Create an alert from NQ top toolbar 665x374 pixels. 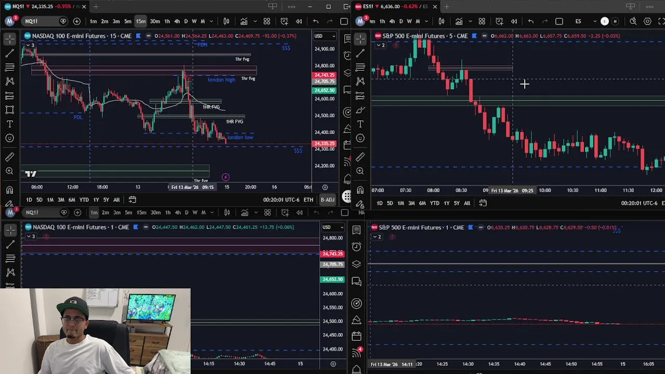(284, 21)
